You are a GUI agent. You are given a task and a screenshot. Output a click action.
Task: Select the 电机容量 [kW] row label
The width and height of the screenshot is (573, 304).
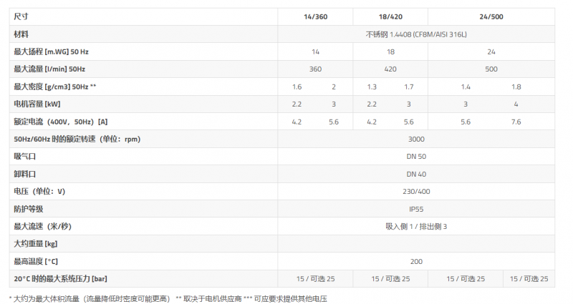coord(37,104)
